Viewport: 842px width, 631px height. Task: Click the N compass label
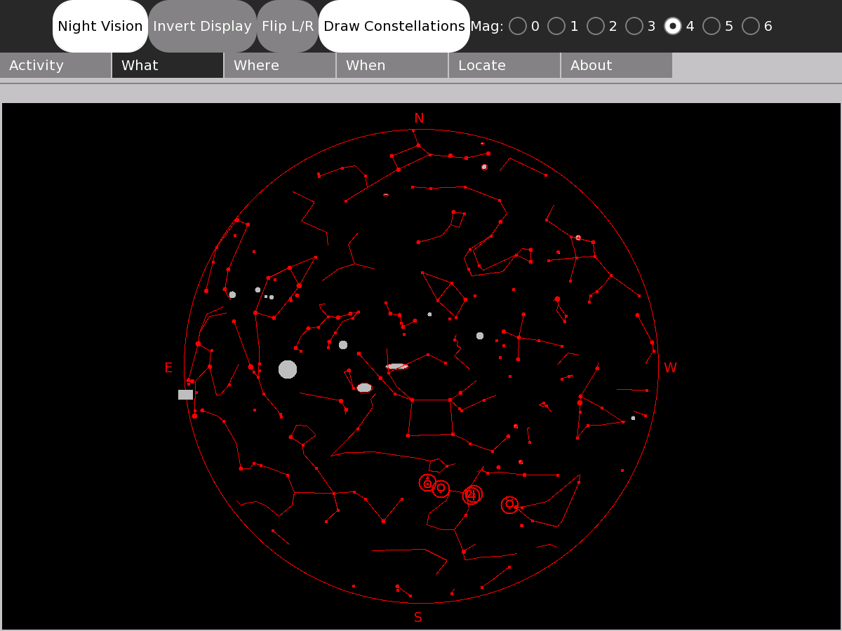point(419,118)
